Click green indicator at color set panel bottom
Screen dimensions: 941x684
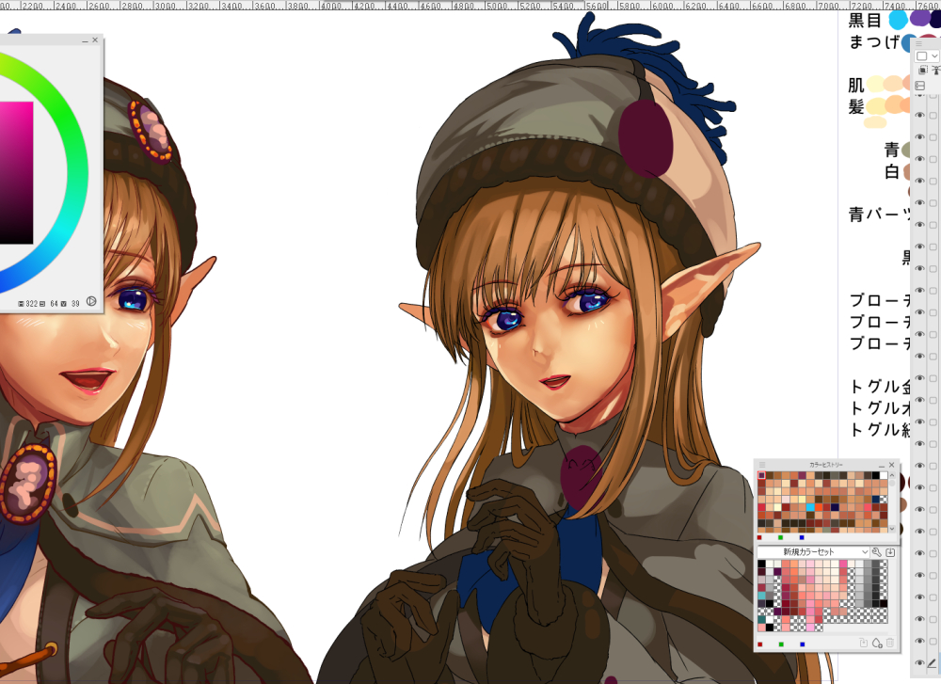pyautogui.click(x=781, y=644)
